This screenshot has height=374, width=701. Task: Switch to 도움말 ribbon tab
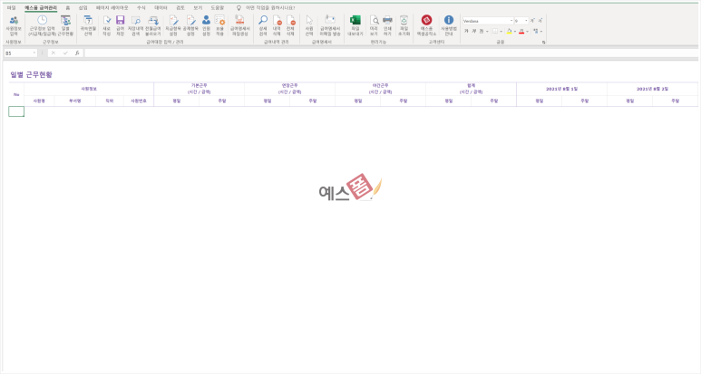(x=218, y=7)
